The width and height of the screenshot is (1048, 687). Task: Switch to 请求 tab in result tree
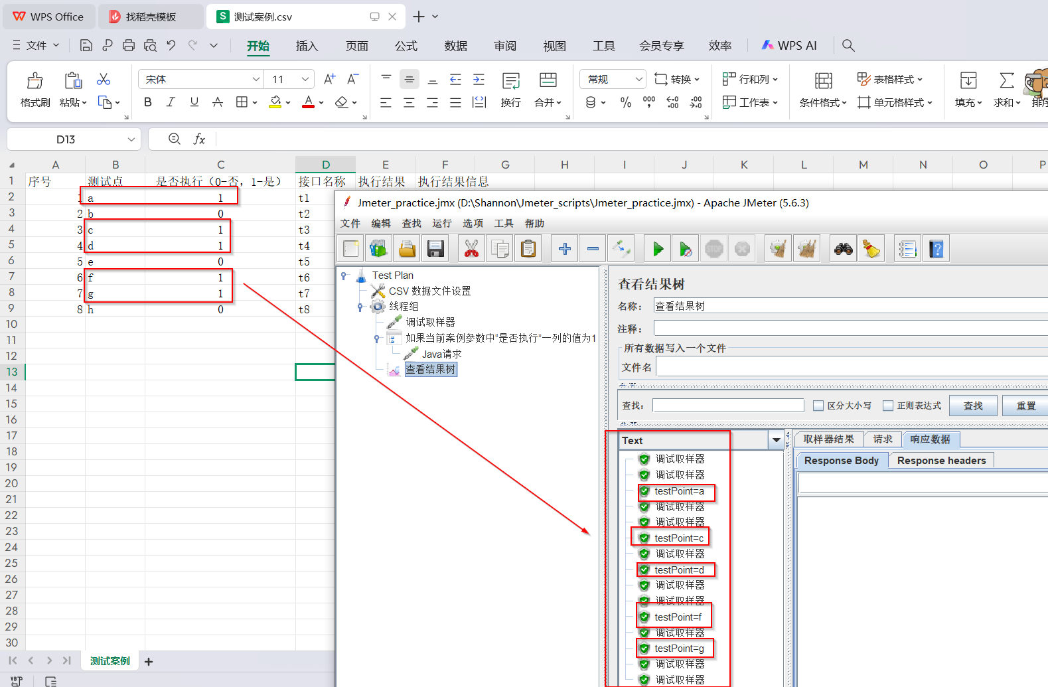(883, 439)
